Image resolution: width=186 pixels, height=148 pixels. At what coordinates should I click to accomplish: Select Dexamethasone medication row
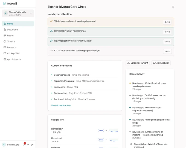85,75
